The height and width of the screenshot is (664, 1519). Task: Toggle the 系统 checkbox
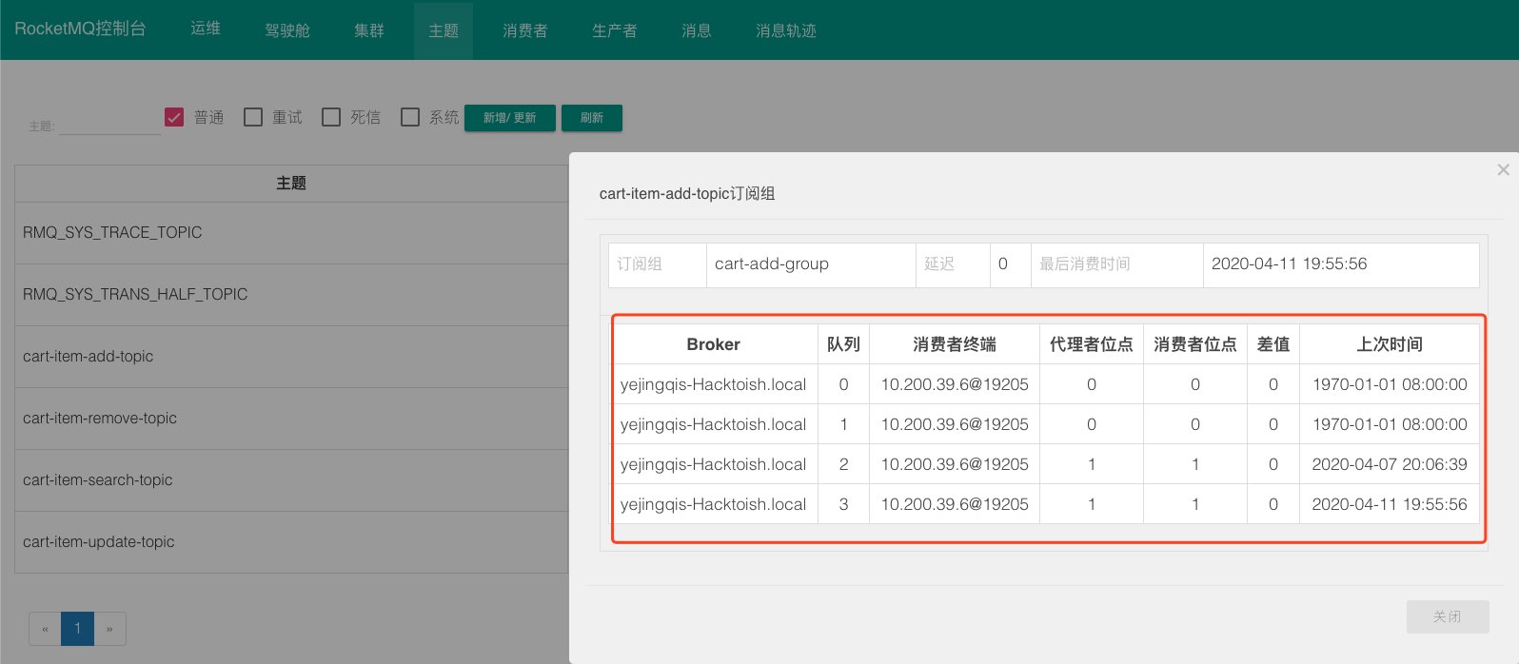[x=410, y=117]
